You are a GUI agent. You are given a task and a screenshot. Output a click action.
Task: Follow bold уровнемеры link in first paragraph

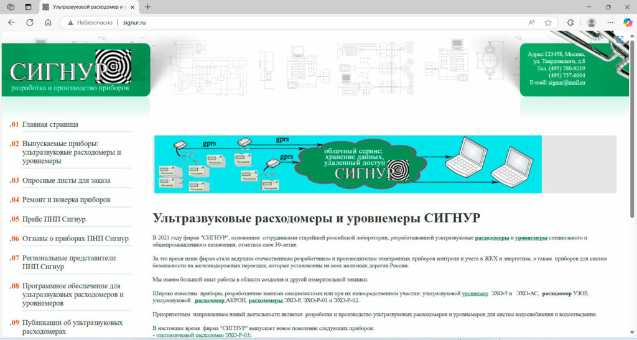[531, 238]
